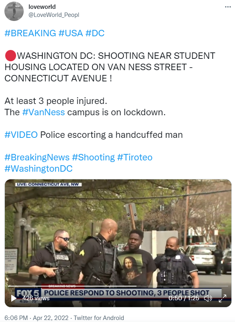Viewport: 235px width, 322px height.
Task: Open the #BreakingNews hashtag
Action: [x=37, y=158]
